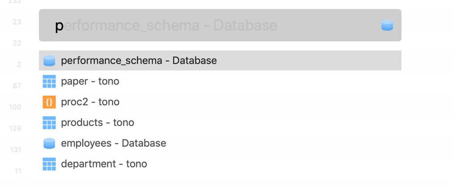Pick the "department - tono" result
Screen dimensions: 454x188
coord(104,164)
